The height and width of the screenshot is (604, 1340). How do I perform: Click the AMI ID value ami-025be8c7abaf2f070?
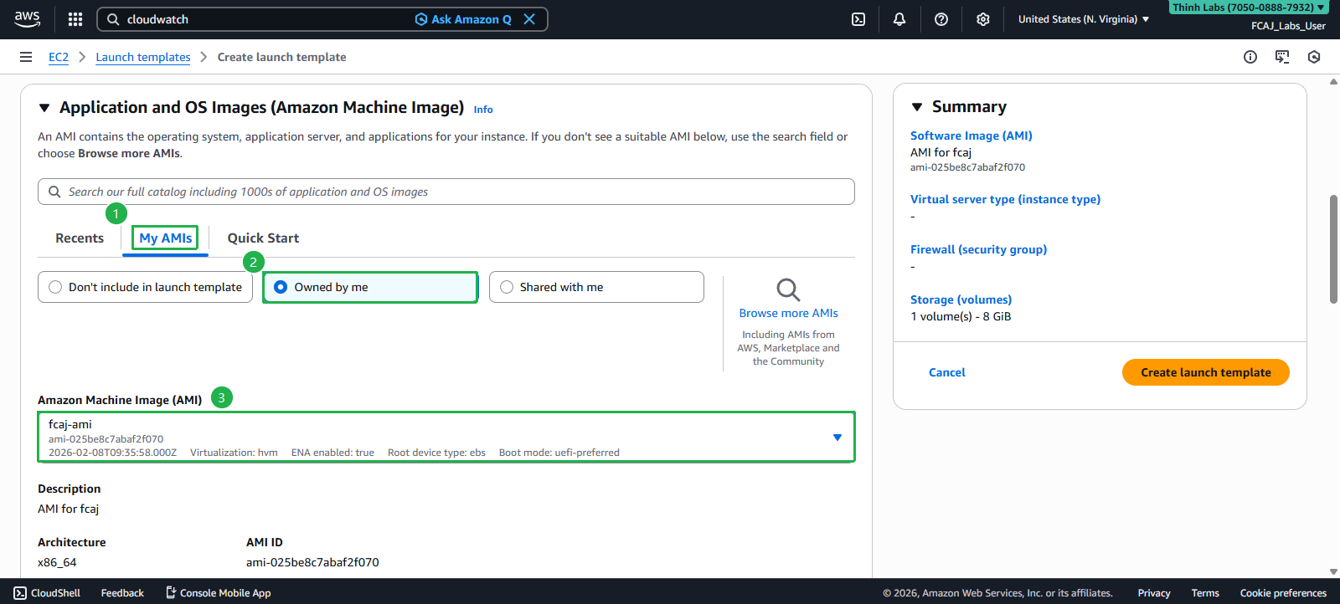pyautogui.click(x=312, y=562)
